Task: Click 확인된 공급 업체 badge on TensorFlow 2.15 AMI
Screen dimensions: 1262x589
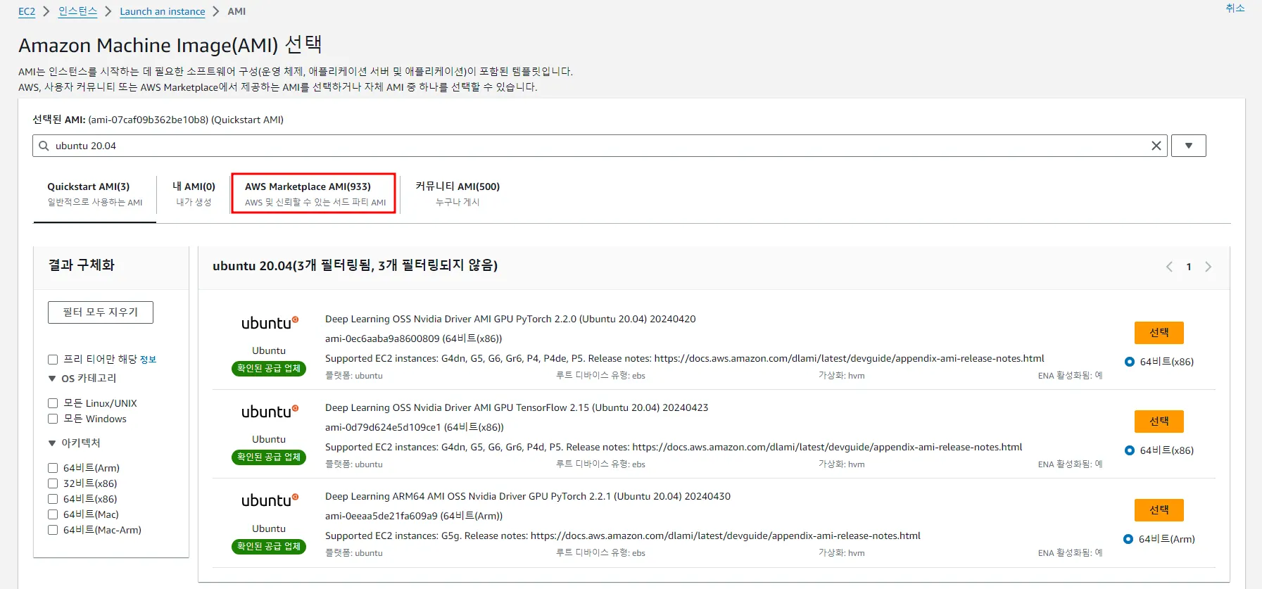Action: tap(269, 457)
